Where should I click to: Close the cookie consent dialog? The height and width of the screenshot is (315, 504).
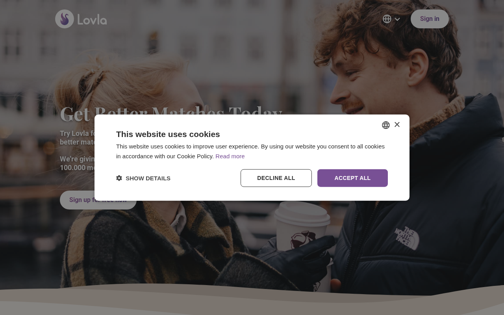(x=397, y=124)
